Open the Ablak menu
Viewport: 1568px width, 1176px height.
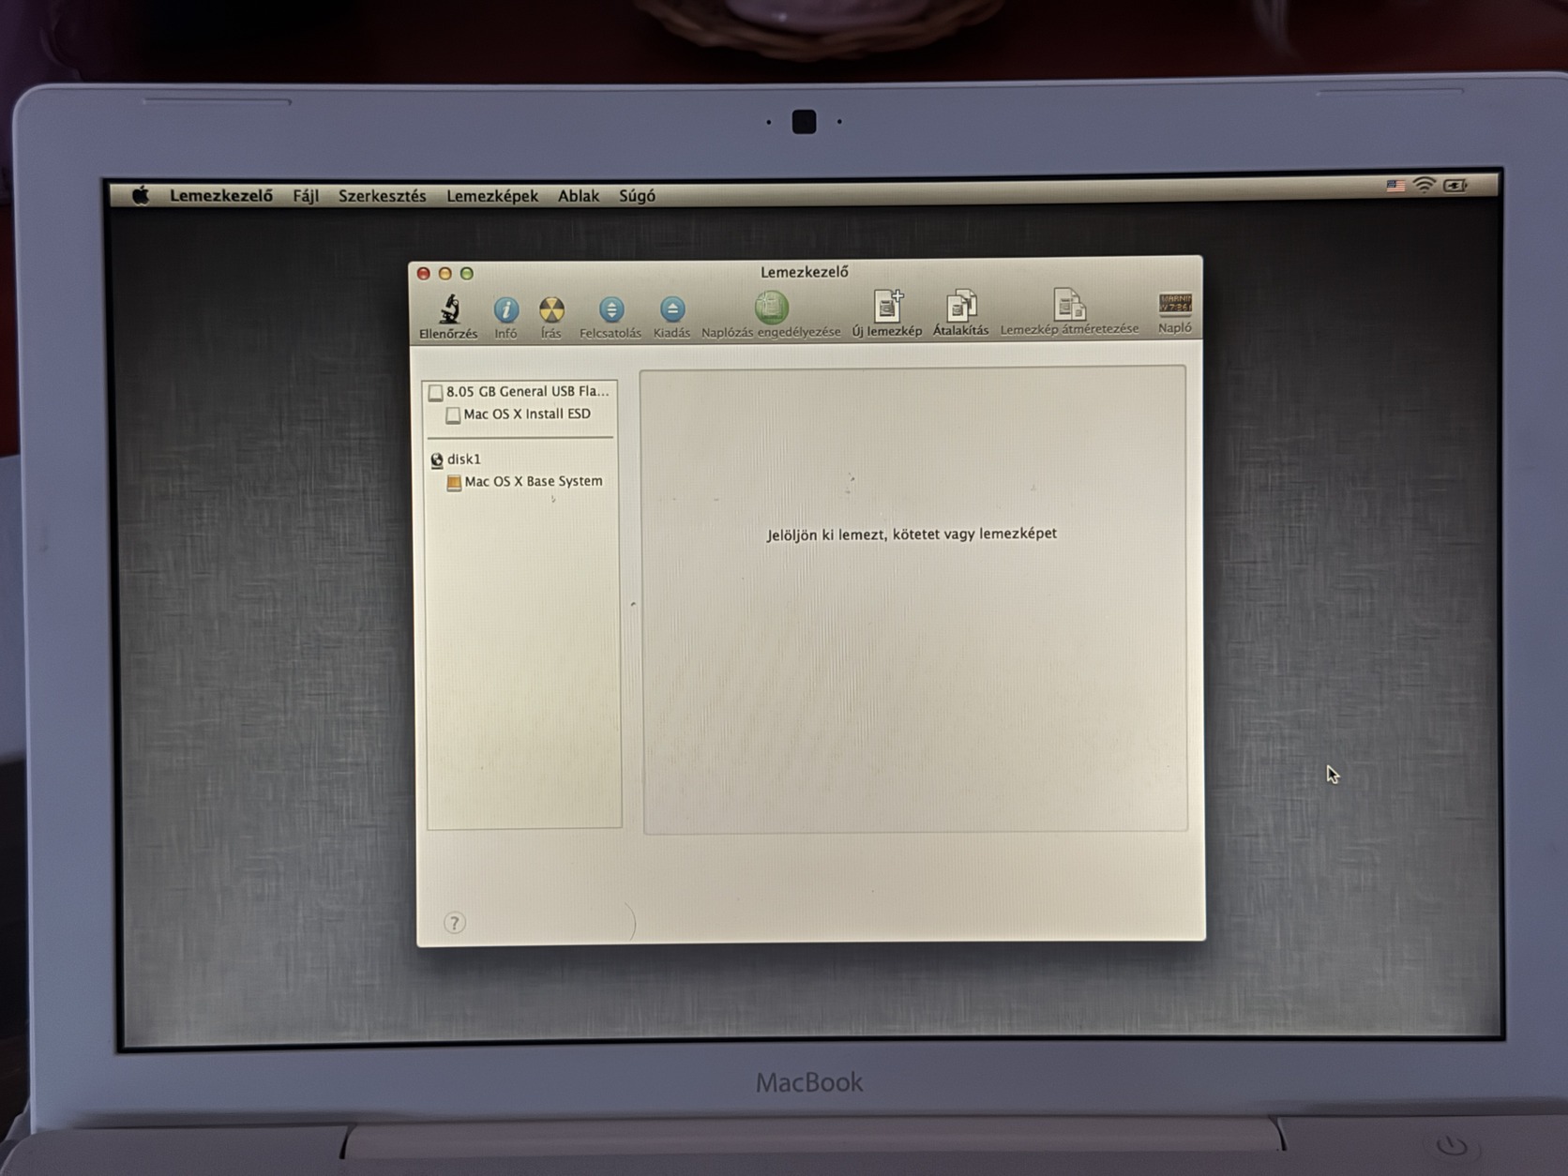579,195
